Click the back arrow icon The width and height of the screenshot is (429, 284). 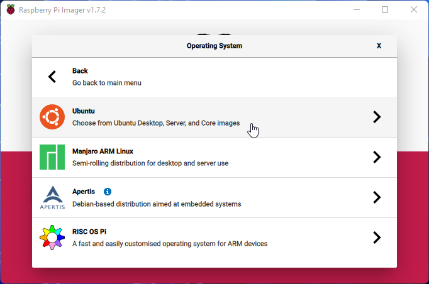tap(52, 77)
